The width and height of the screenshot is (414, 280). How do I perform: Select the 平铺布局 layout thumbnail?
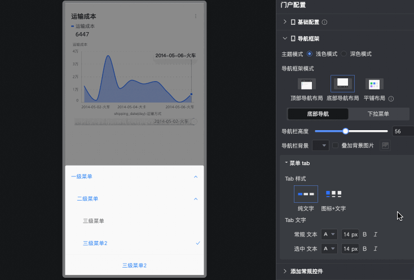tap(374, 84)
